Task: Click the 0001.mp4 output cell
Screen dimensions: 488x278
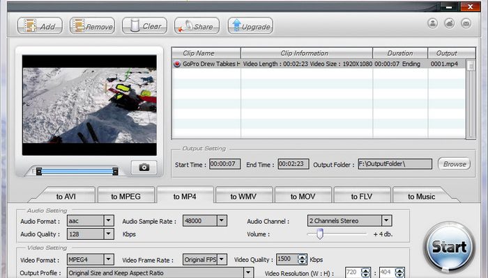Action: tap(445, 64)
